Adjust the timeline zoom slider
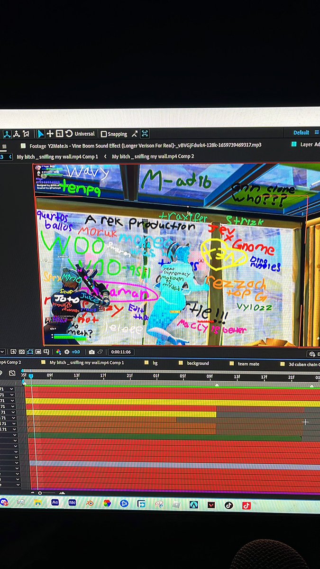 click(x=40, y=493)
